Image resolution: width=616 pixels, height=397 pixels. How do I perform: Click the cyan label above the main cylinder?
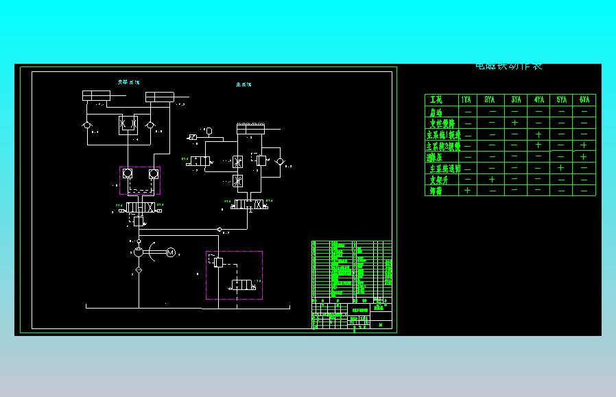click(x=244, y=84)
